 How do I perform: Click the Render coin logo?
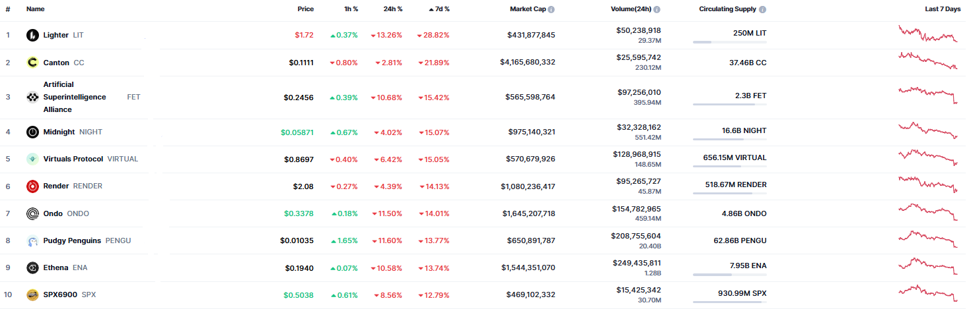coord(32,186)
